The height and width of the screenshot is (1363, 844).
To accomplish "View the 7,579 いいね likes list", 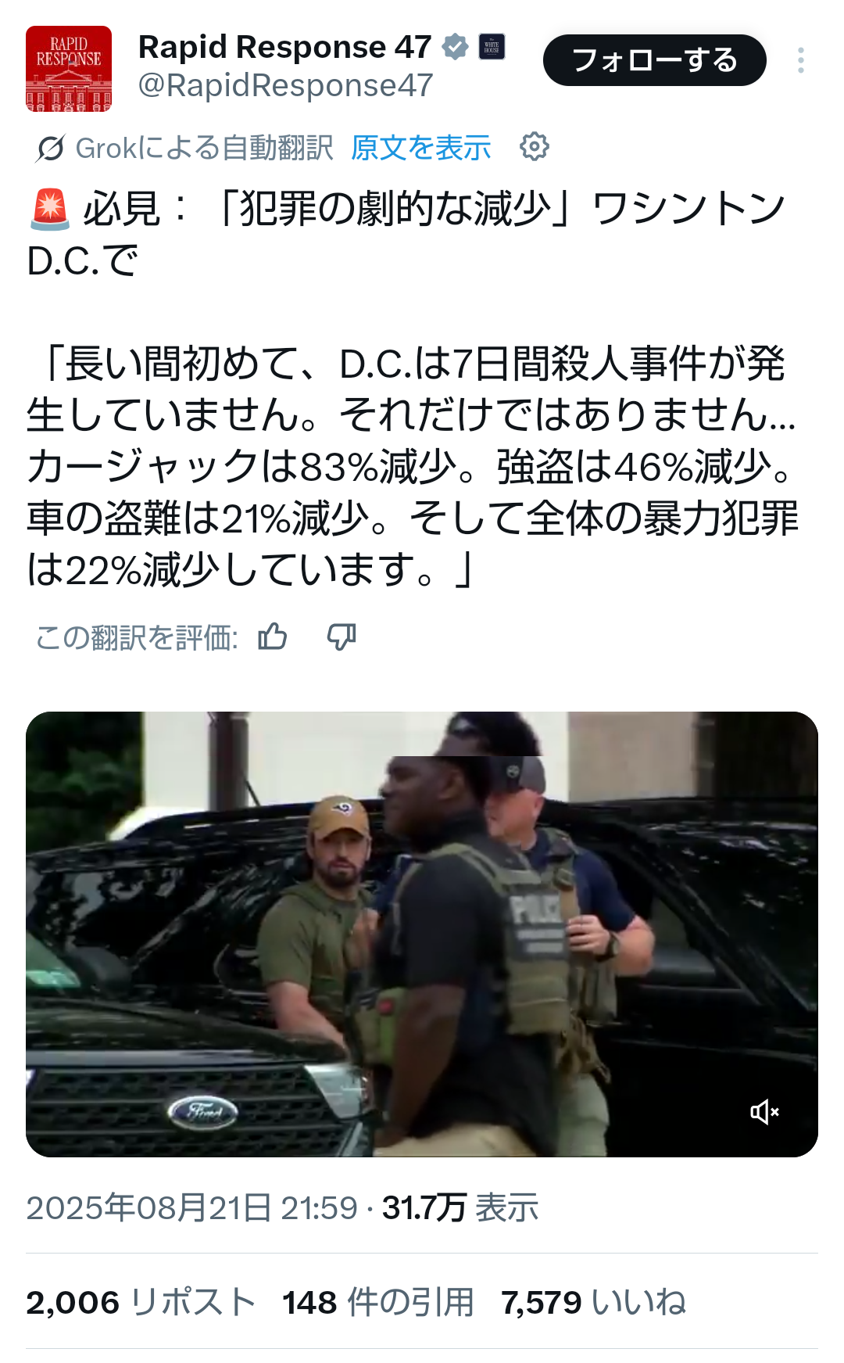I will pos(594,1303).
